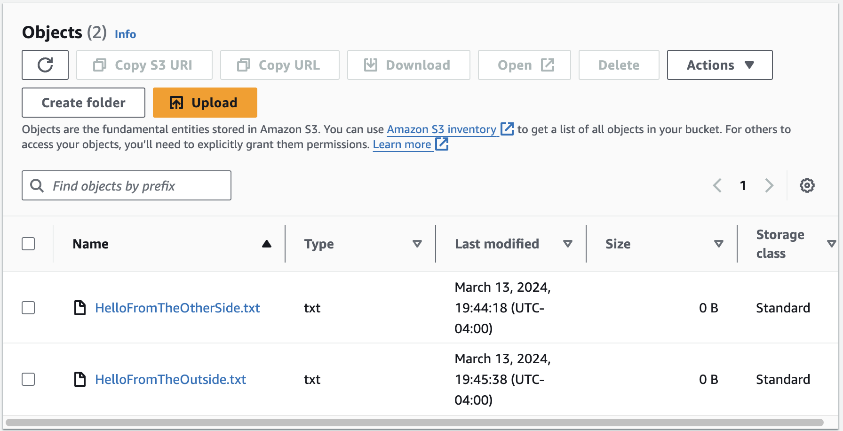Click the Learn more link

[x=403, y=144]
